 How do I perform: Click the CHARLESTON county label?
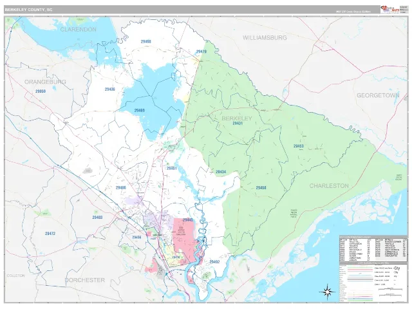329,186
